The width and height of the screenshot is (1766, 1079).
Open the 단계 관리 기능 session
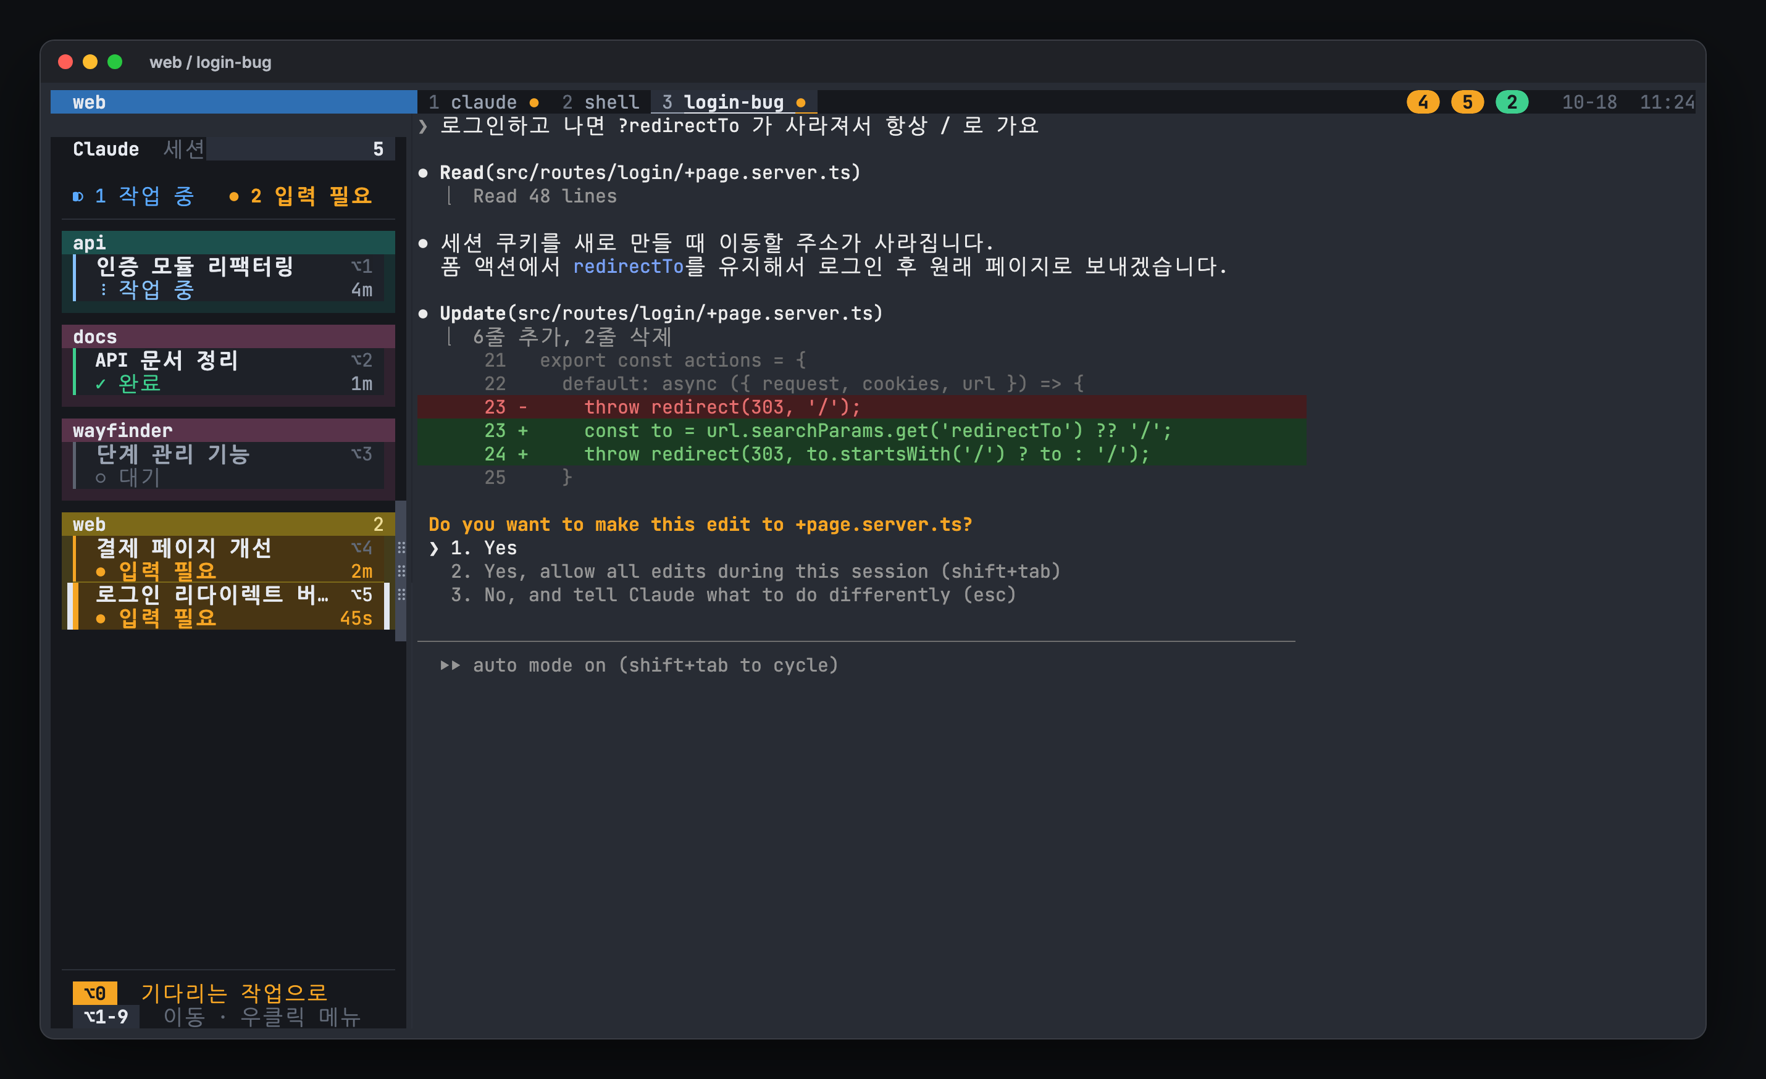click(x=228, y=465)
